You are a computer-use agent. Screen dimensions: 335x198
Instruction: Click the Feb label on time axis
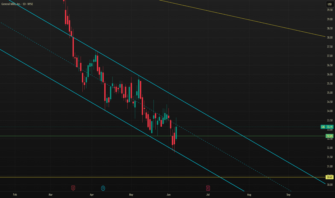tap(15, 194)
